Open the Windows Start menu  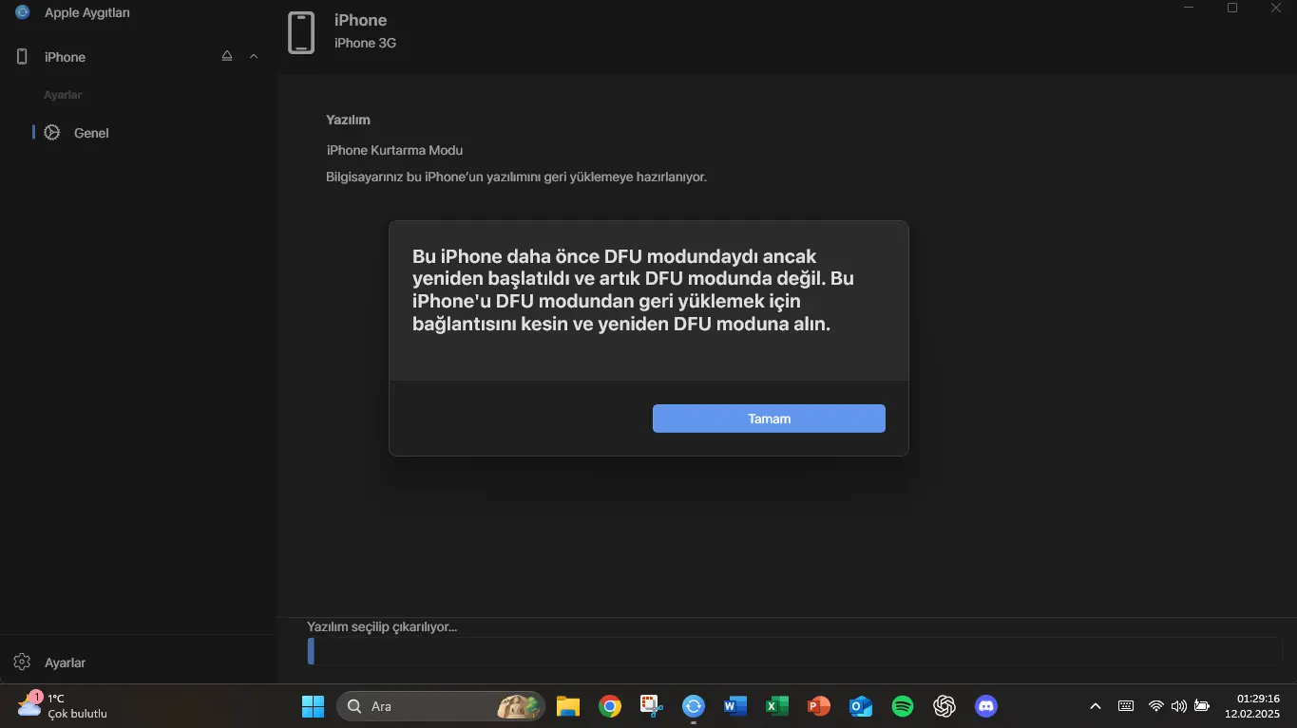313,706
